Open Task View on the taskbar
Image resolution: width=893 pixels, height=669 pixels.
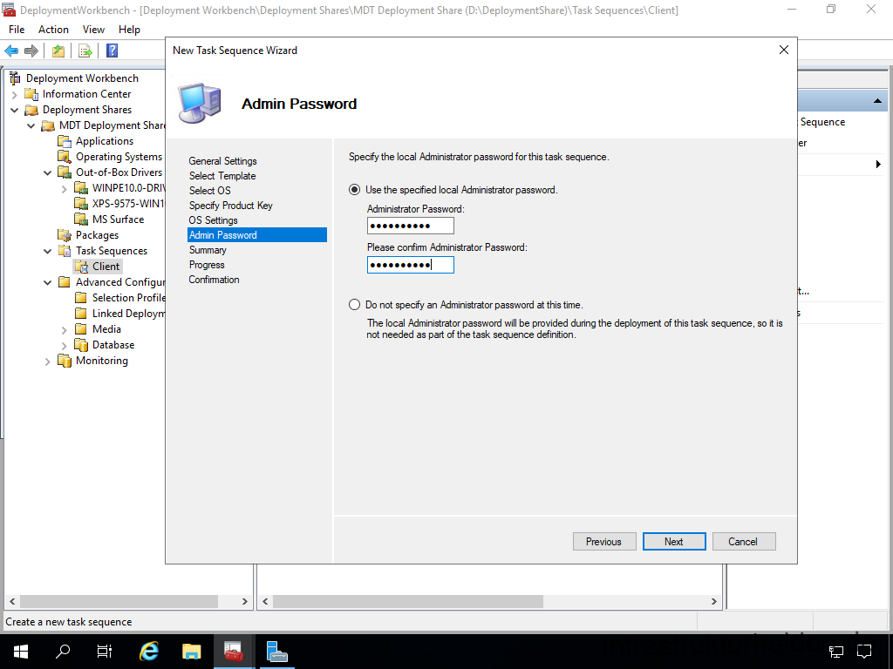click(105, 652)
